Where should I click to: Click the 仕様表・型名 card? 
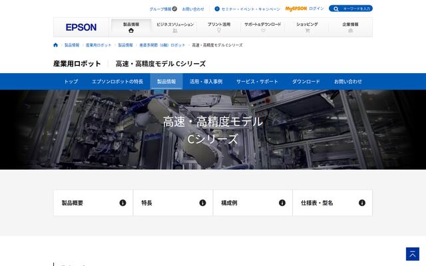click(333, 203)
